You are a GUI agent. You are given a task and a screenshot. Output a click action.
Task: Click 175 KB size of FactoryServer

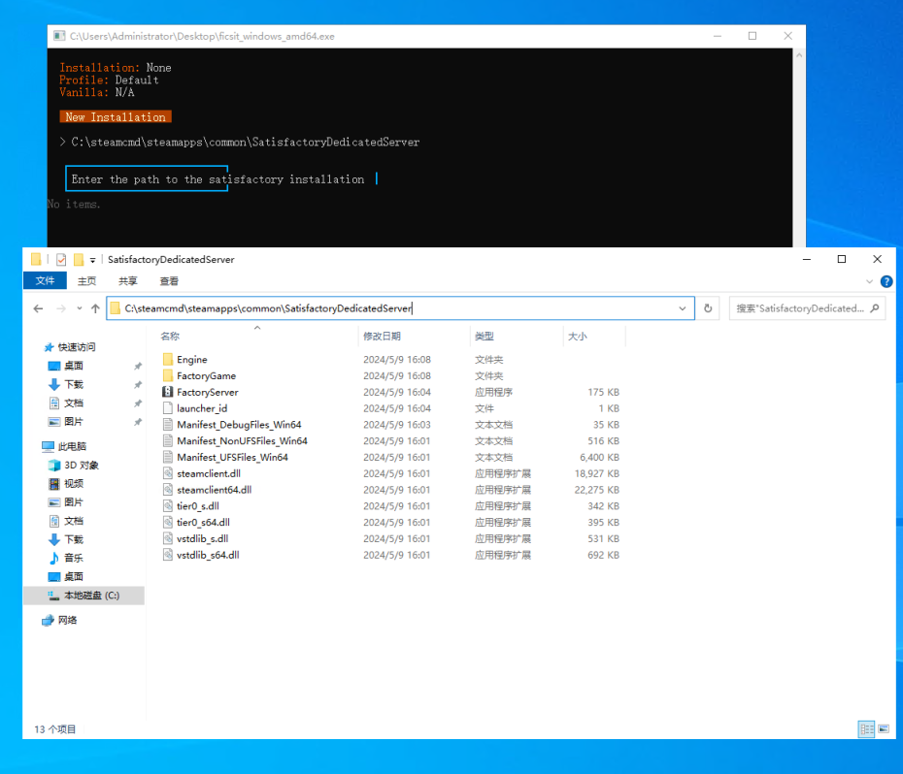(603, 392)
